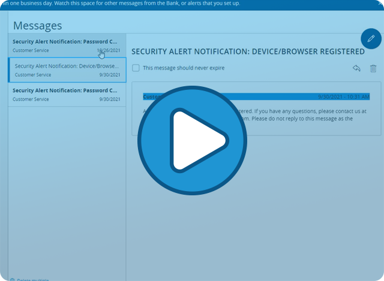Select the Device/Browse... message dated 9/30/2021
The width and height of the screenshot is (384, 281).
click(x=67, y=70)
